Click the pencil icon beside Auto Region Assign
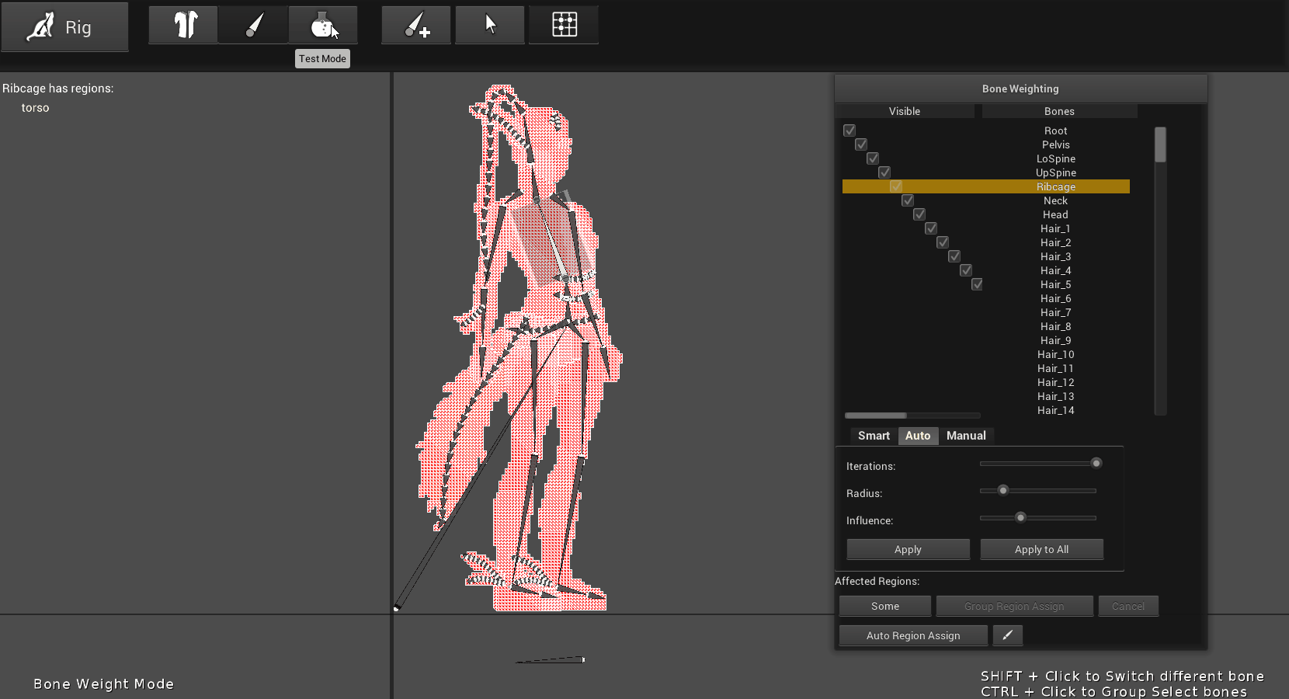The image size is (1289, 699). (x=1008, y=635)
